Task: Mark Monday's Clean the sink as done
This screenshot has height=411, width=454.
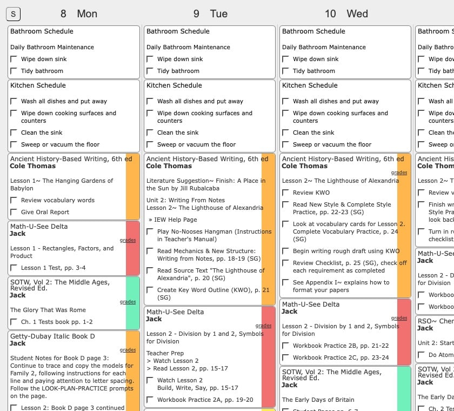Action: pos(14,132)
